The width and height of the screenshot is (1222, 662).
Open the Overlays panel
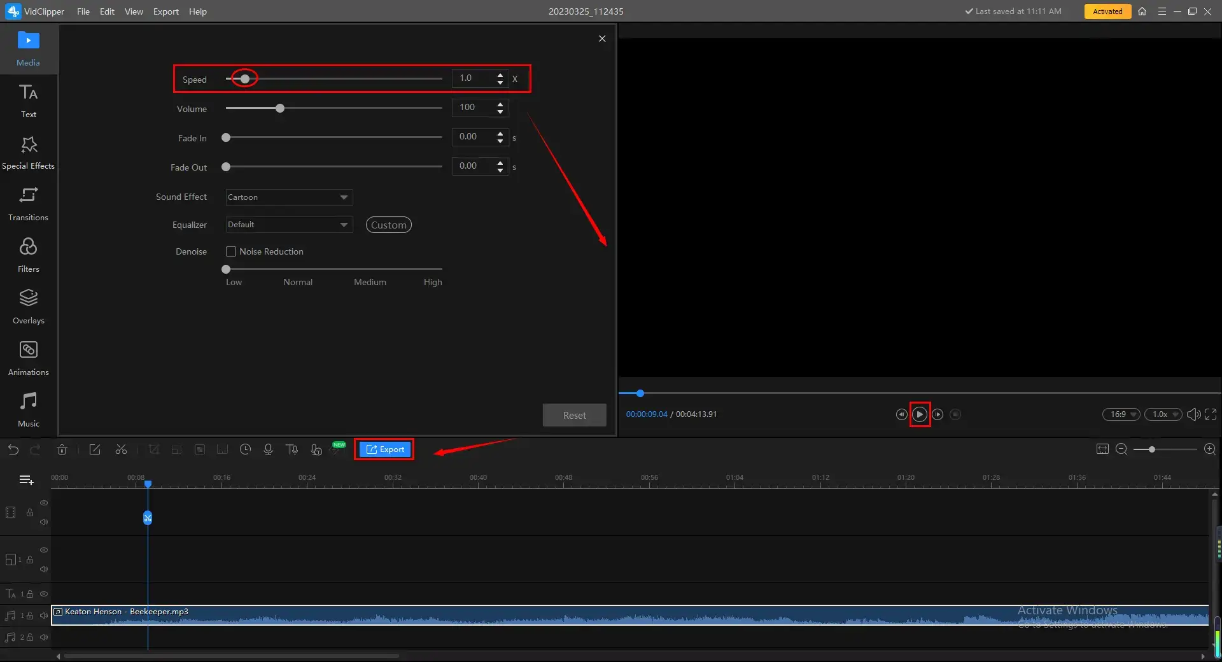click(28, 307)
